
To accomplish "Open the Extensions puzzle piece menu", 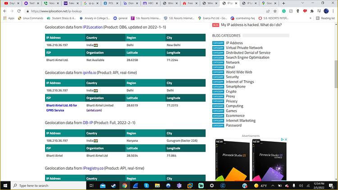I will point(312,11).
